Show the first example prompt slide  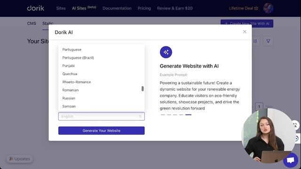(163, 115)
